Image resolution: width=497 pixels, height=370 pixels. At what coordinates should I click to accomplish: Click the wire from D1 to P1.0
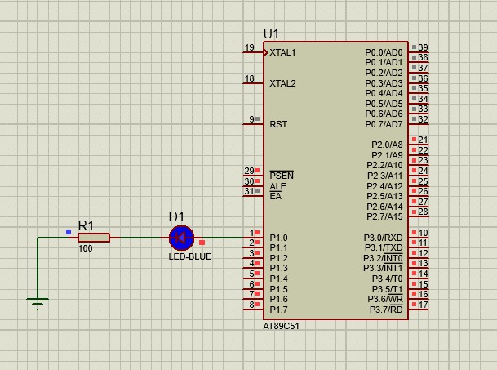pos(222,238)
